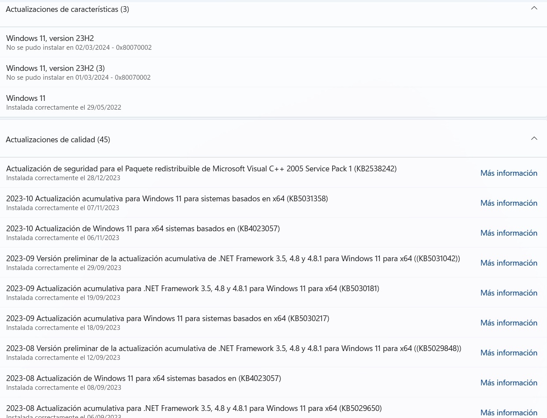Click the Instalada correctamente el 08/09/2023 text
Image resolution: width=547 pixels, height=418 pixels.
[64, 388]
